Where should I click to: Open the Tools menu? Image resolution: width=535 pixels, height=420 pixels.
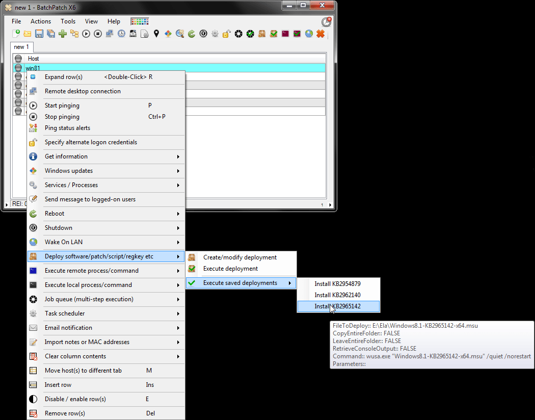[x=68, y=21]
